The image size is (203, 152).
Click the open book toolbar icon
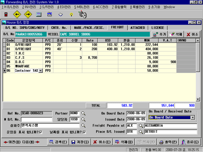pos(61,15)
